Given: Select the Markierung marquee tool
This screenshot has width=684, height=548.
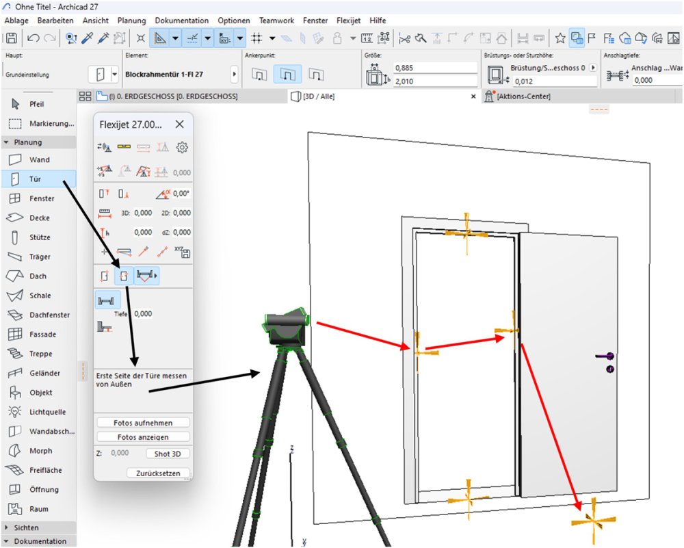Looking at the screenshot, I should pos(38,123).
